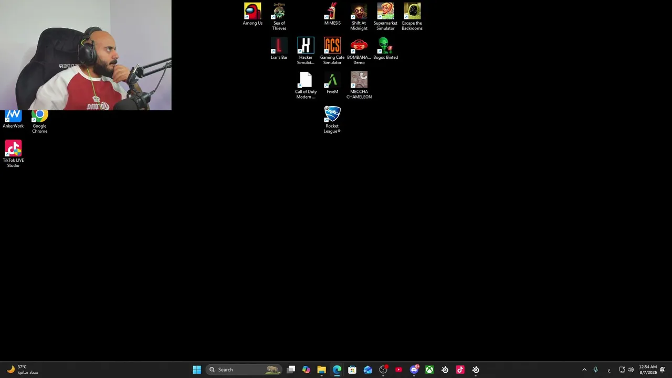Show hidden system tray icons
Image resolution: width=672 pixels, height=378 pixels.
point(584,370)
